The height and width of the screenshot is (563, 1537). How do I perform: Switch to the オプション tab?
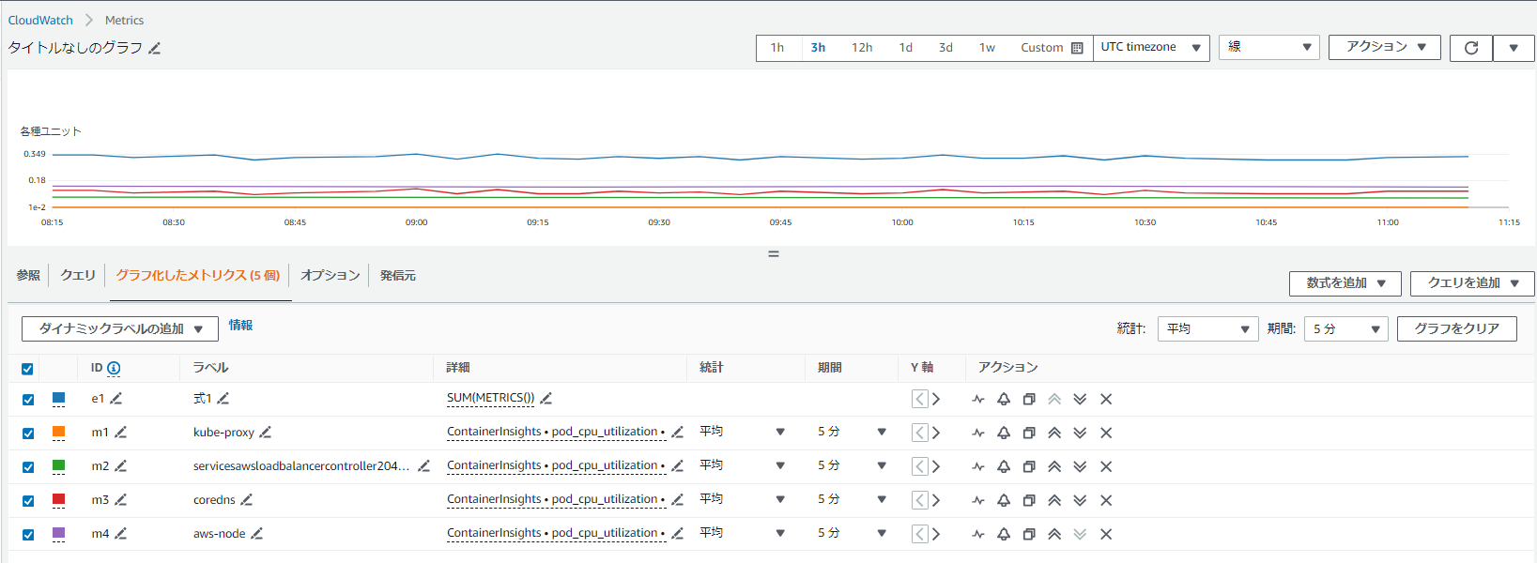pyautogui.click(x=330, y=275)
